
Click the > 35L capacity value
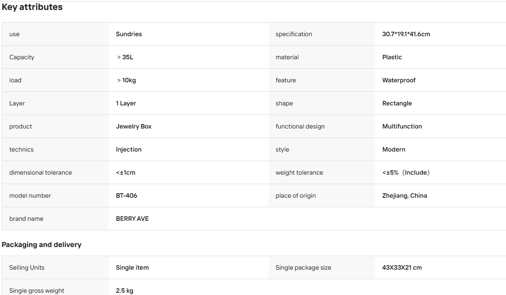coord(125,57)
